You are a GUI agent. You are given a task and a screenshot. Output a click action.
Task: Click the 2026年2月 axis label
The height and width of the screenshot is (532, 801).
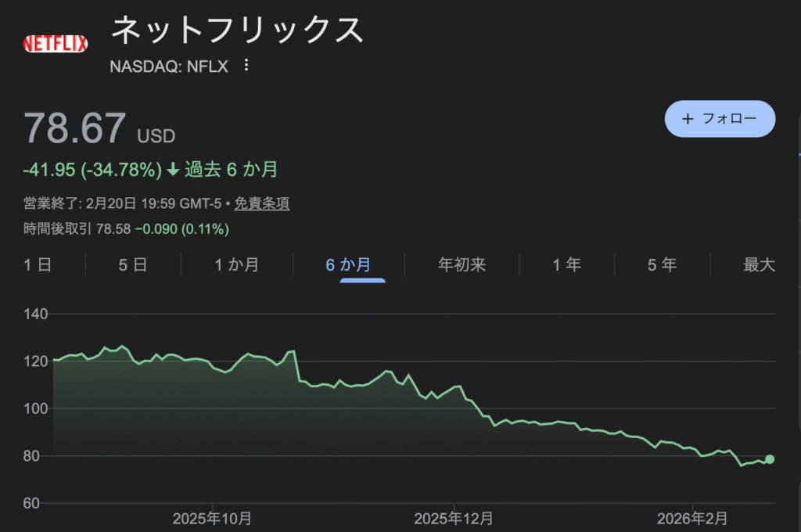[x=692, y=518]
